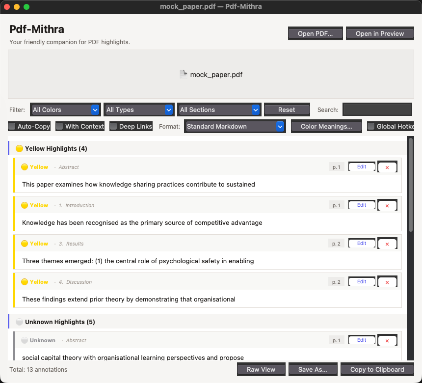
Task: Delete the Yellow Abstract highlight
Action: [x=387, y=167]
